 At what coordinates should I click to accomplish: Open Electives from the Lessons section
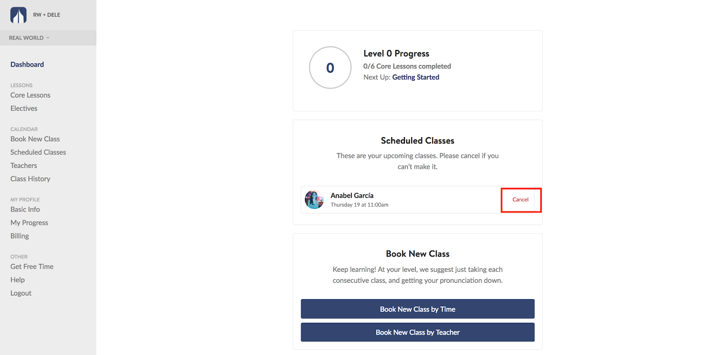pyautogui.click(x=23, y=108)
